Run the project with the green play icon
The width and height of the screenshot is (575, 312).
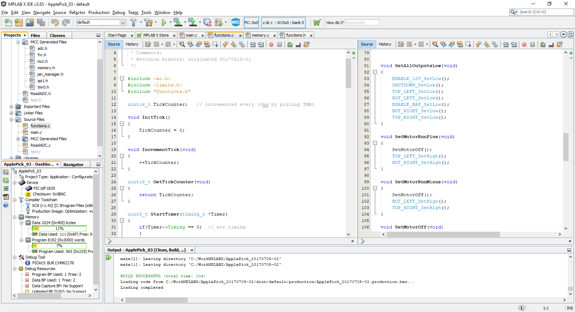coord(164,23)
